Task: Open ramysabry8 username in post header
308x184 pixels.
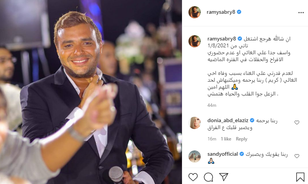Action: click(x=221, y=12)
